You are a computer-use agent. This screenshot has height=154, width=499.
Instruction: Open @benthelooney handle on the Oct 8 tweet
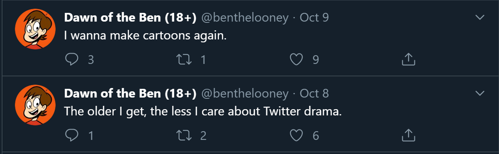click(x=245, y=93)
